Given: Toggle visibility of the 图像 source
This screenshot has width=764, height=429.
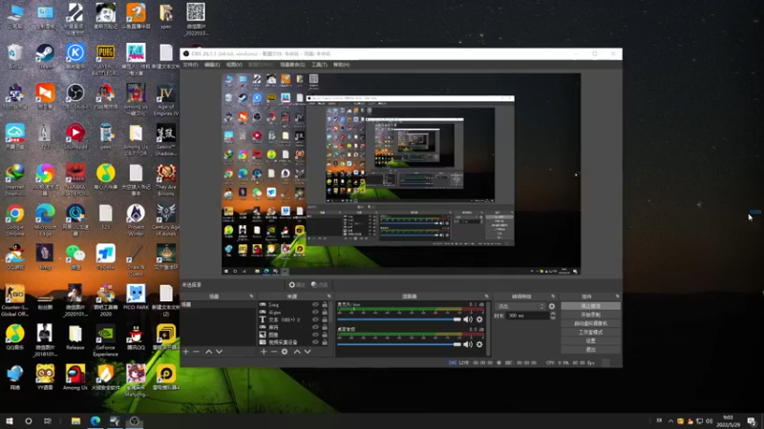Looking at the screenshot, I should [x=315, y=335].
